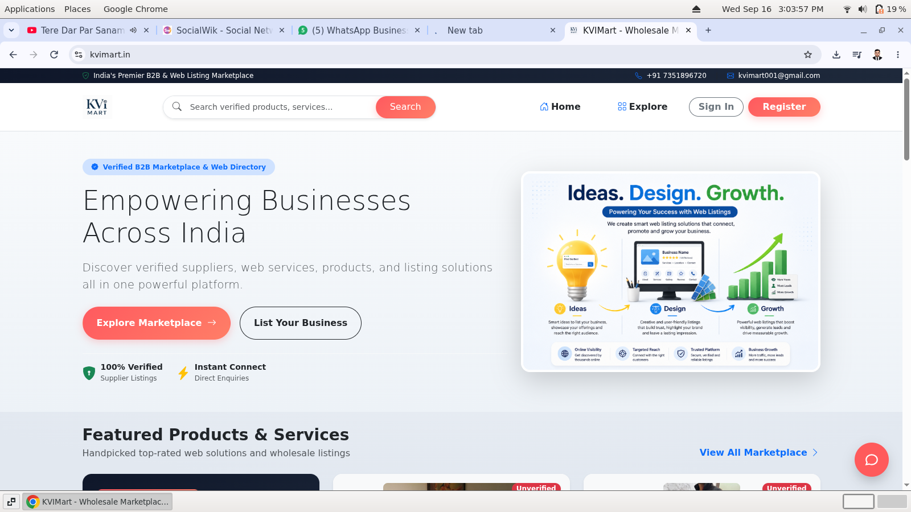Switch to the SocialWik tab
911x512 pixels.
click(224, 30)
